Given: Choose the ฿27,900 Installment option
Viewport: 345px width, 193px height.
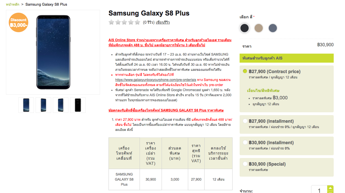Looking at the screenshot, I should [245, 121].
